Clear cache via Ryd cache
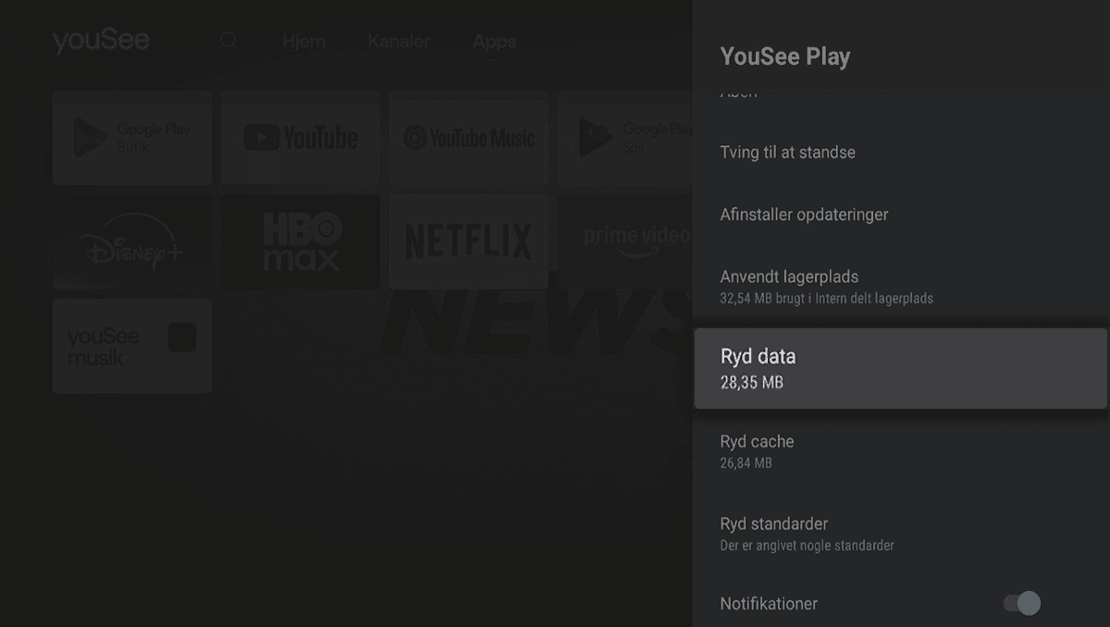 pos(757,450)
